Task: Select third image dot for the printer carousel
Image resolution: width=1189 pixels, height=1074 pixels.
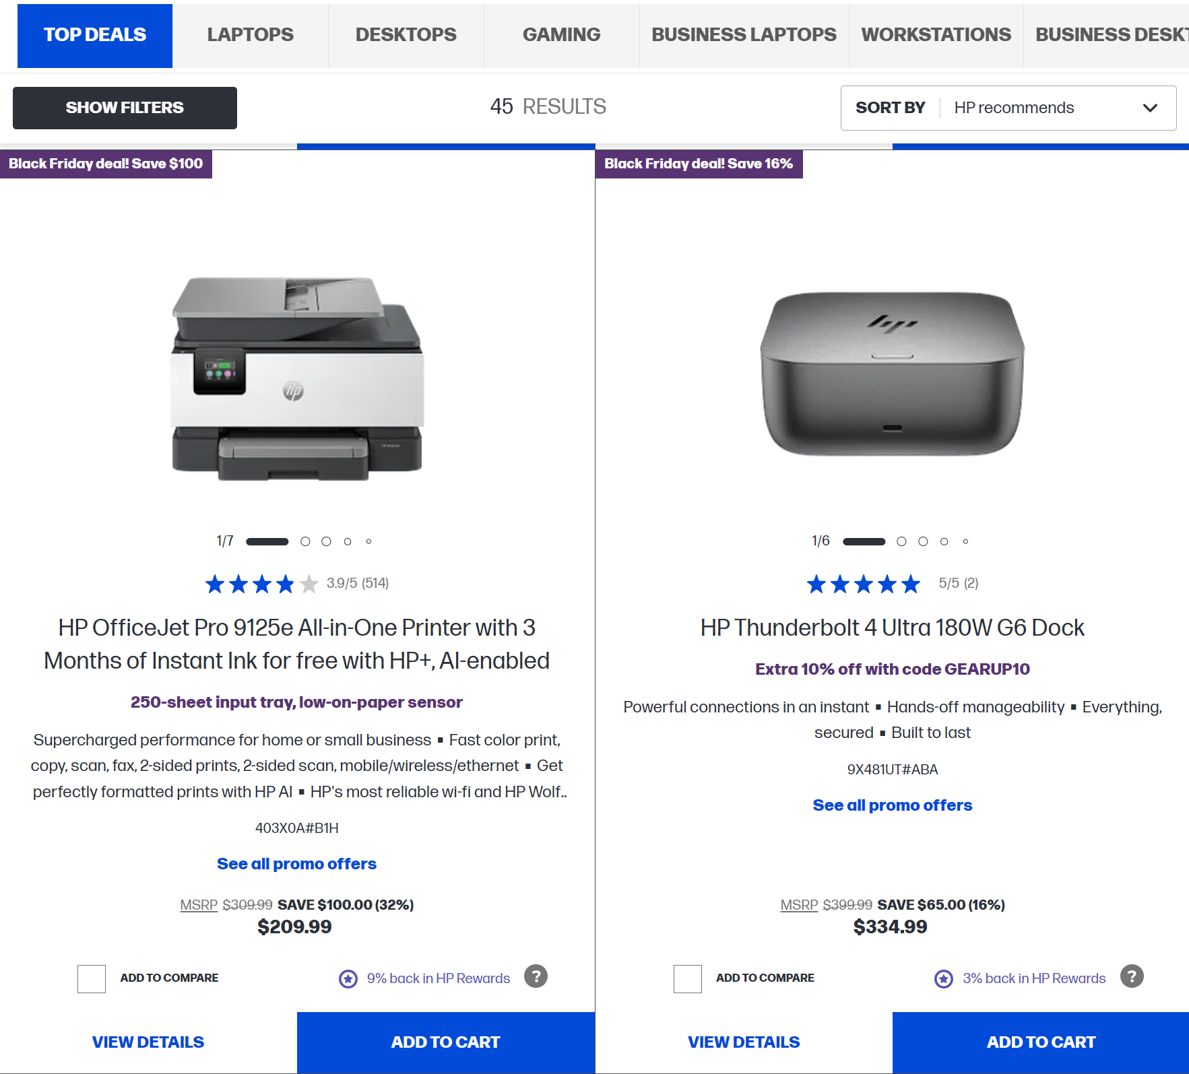Action: [326, 541]
